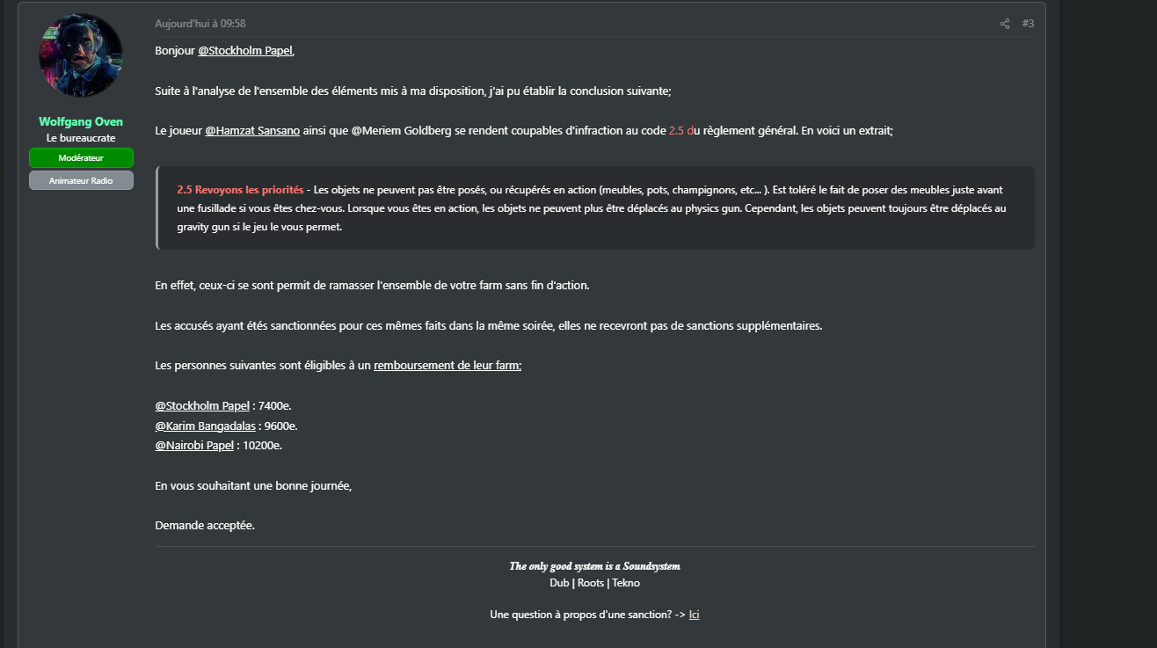This screenshot has width=1157, height=648.
Task: Open @Stockholm Papel mention beside 7400e
Action: pos(202,405)
